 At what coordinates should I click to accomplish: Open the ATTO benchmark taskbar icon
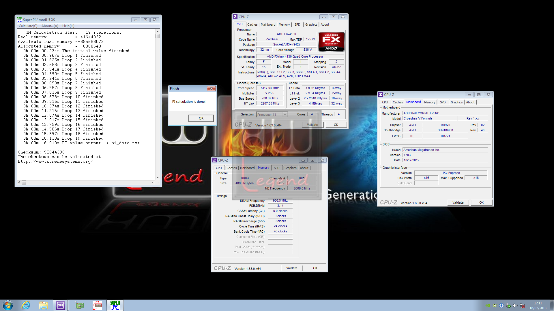pos(98,305)
